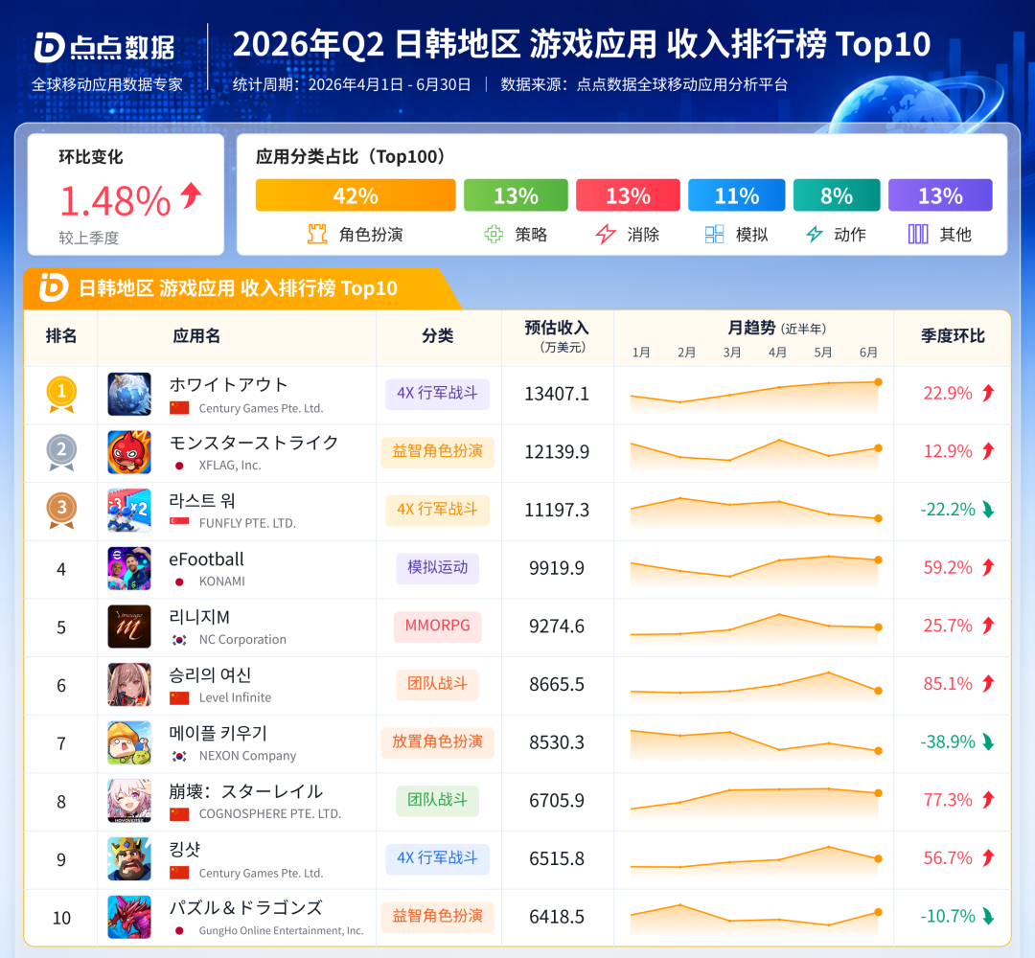Click the red up arrow beside 1.48%

[x=192, y=195]
